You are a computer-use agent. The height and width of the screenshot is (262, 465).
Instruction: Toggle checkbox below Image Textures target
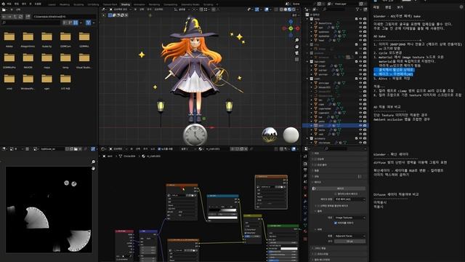336,223
